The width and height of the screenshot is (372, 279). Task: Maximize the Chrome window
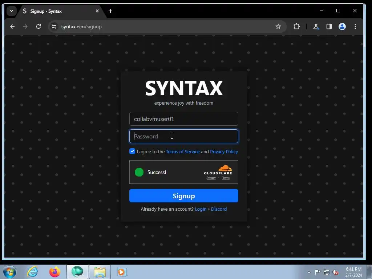point(338,11)
